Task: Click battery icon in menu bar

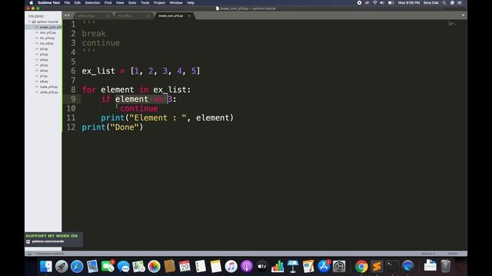Action: [x=391, y=2]
